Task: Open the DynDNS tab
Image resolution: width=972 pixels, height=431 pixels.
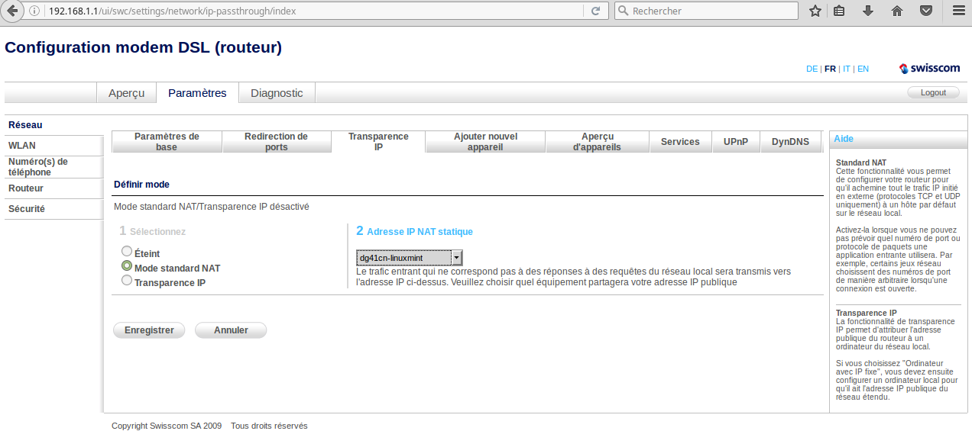Action: (790, 142)
